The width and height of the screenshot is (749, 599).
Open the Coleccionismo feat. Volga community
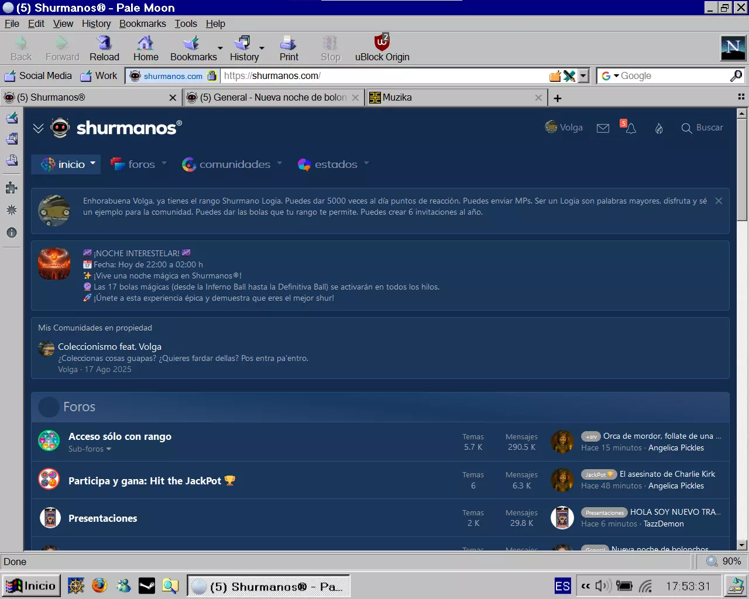(109, 347)
